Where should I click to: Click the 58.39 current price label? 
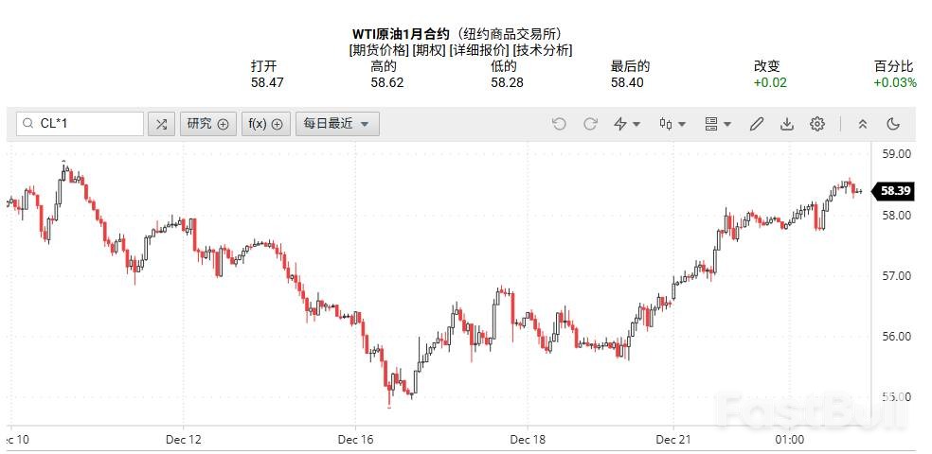click(895, 191)
